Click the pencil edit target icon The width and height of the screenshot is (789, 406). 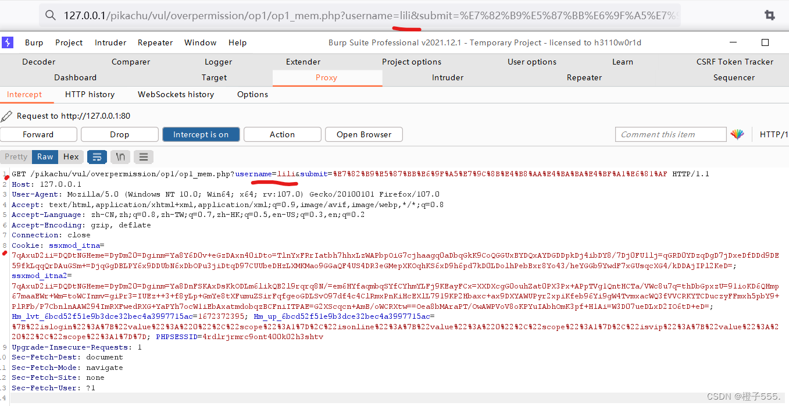(x=6, y=116)
